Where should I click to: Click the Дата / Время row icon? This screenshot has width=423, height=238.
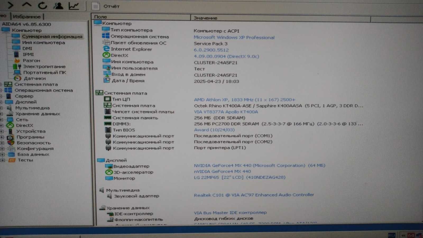[x=107, y=80]
